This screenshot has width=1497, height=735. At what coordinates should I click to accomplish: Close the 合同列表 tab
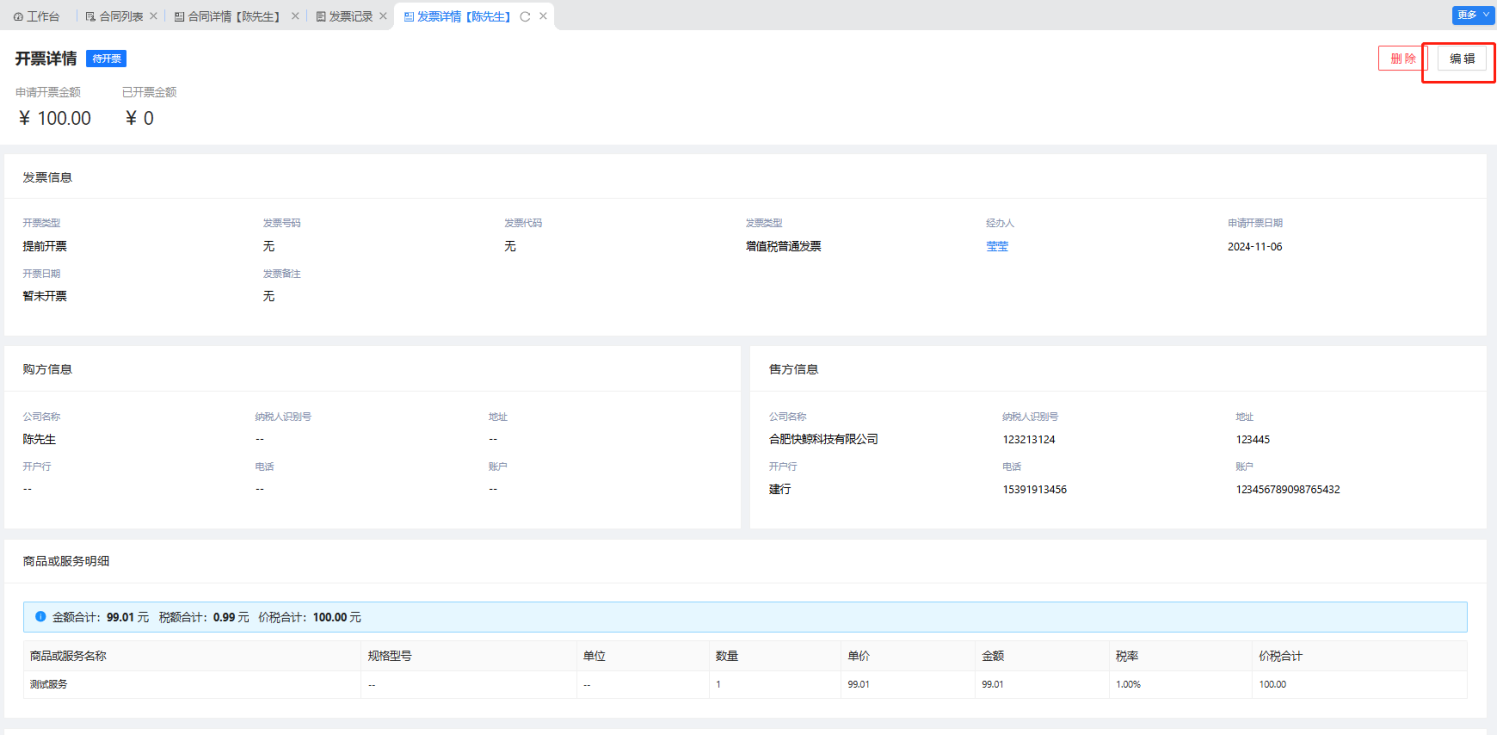153,17
